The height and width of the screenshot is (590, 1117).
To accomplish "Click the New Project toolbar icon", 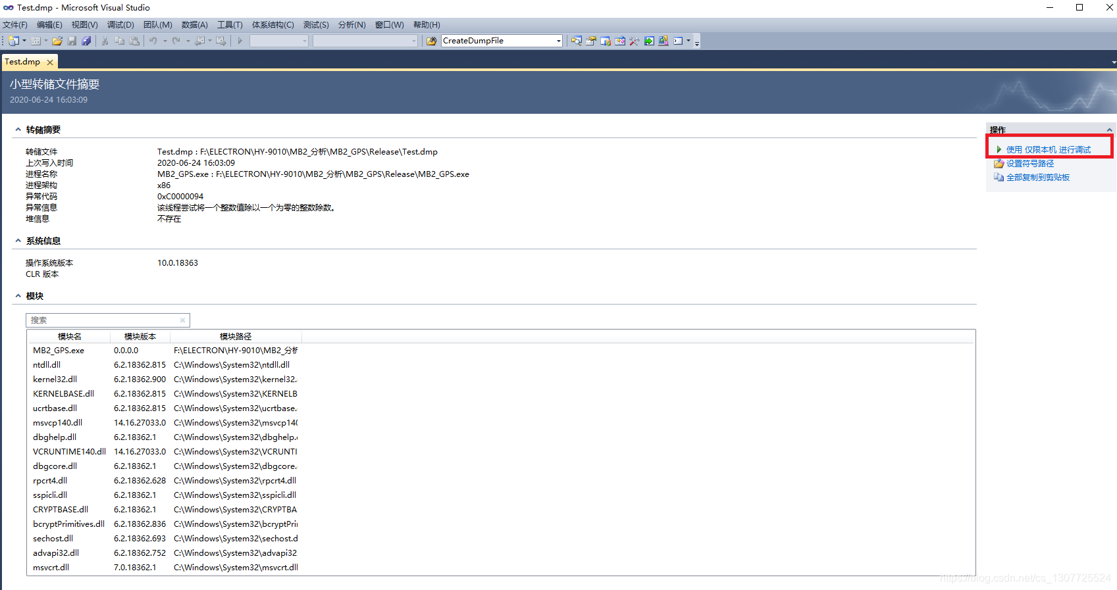I will tap(13, 41).
